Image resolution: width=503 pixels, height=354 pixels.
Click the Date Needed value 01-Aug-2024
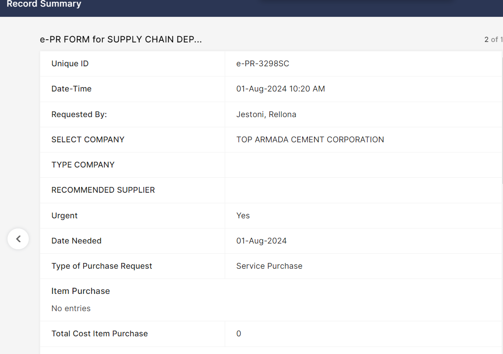coord(261,241)
